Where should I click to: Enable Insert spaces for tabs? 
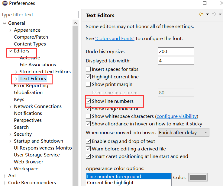[88, 69]
